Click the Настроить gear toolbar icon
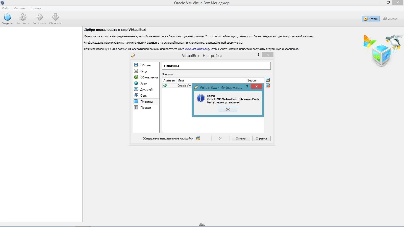This screenshot has width=404, height=227. 22,17
